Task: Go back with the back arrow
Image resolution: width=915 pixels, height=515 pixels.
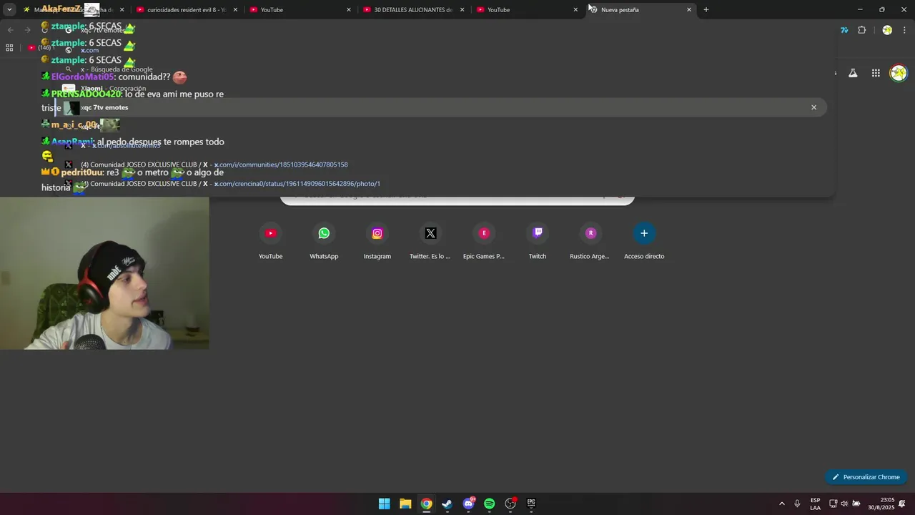Action: pyautogui.click(x=10, y=30)
